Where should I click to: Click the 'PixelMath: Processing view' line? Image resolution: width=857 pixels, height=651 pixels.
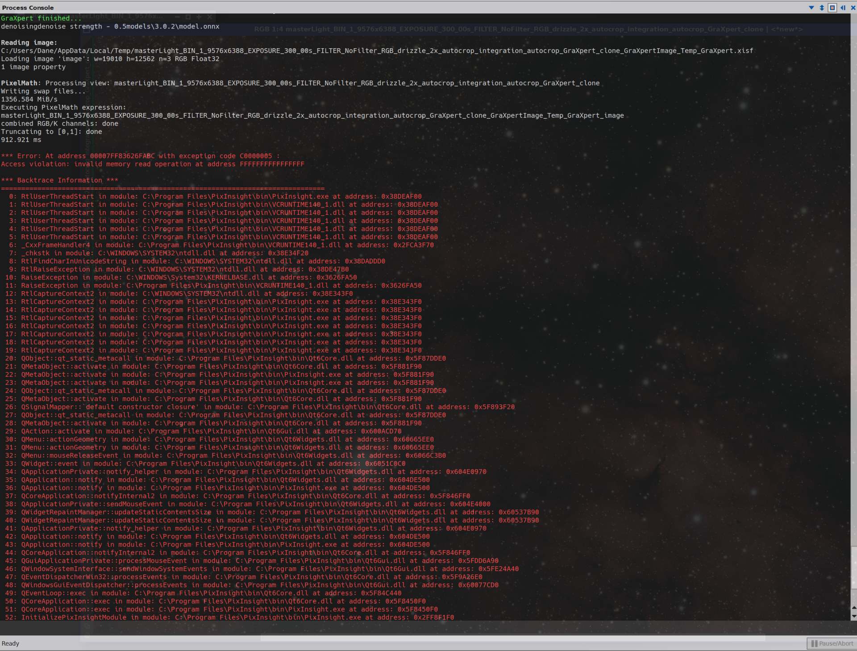[x=300, y=83]
